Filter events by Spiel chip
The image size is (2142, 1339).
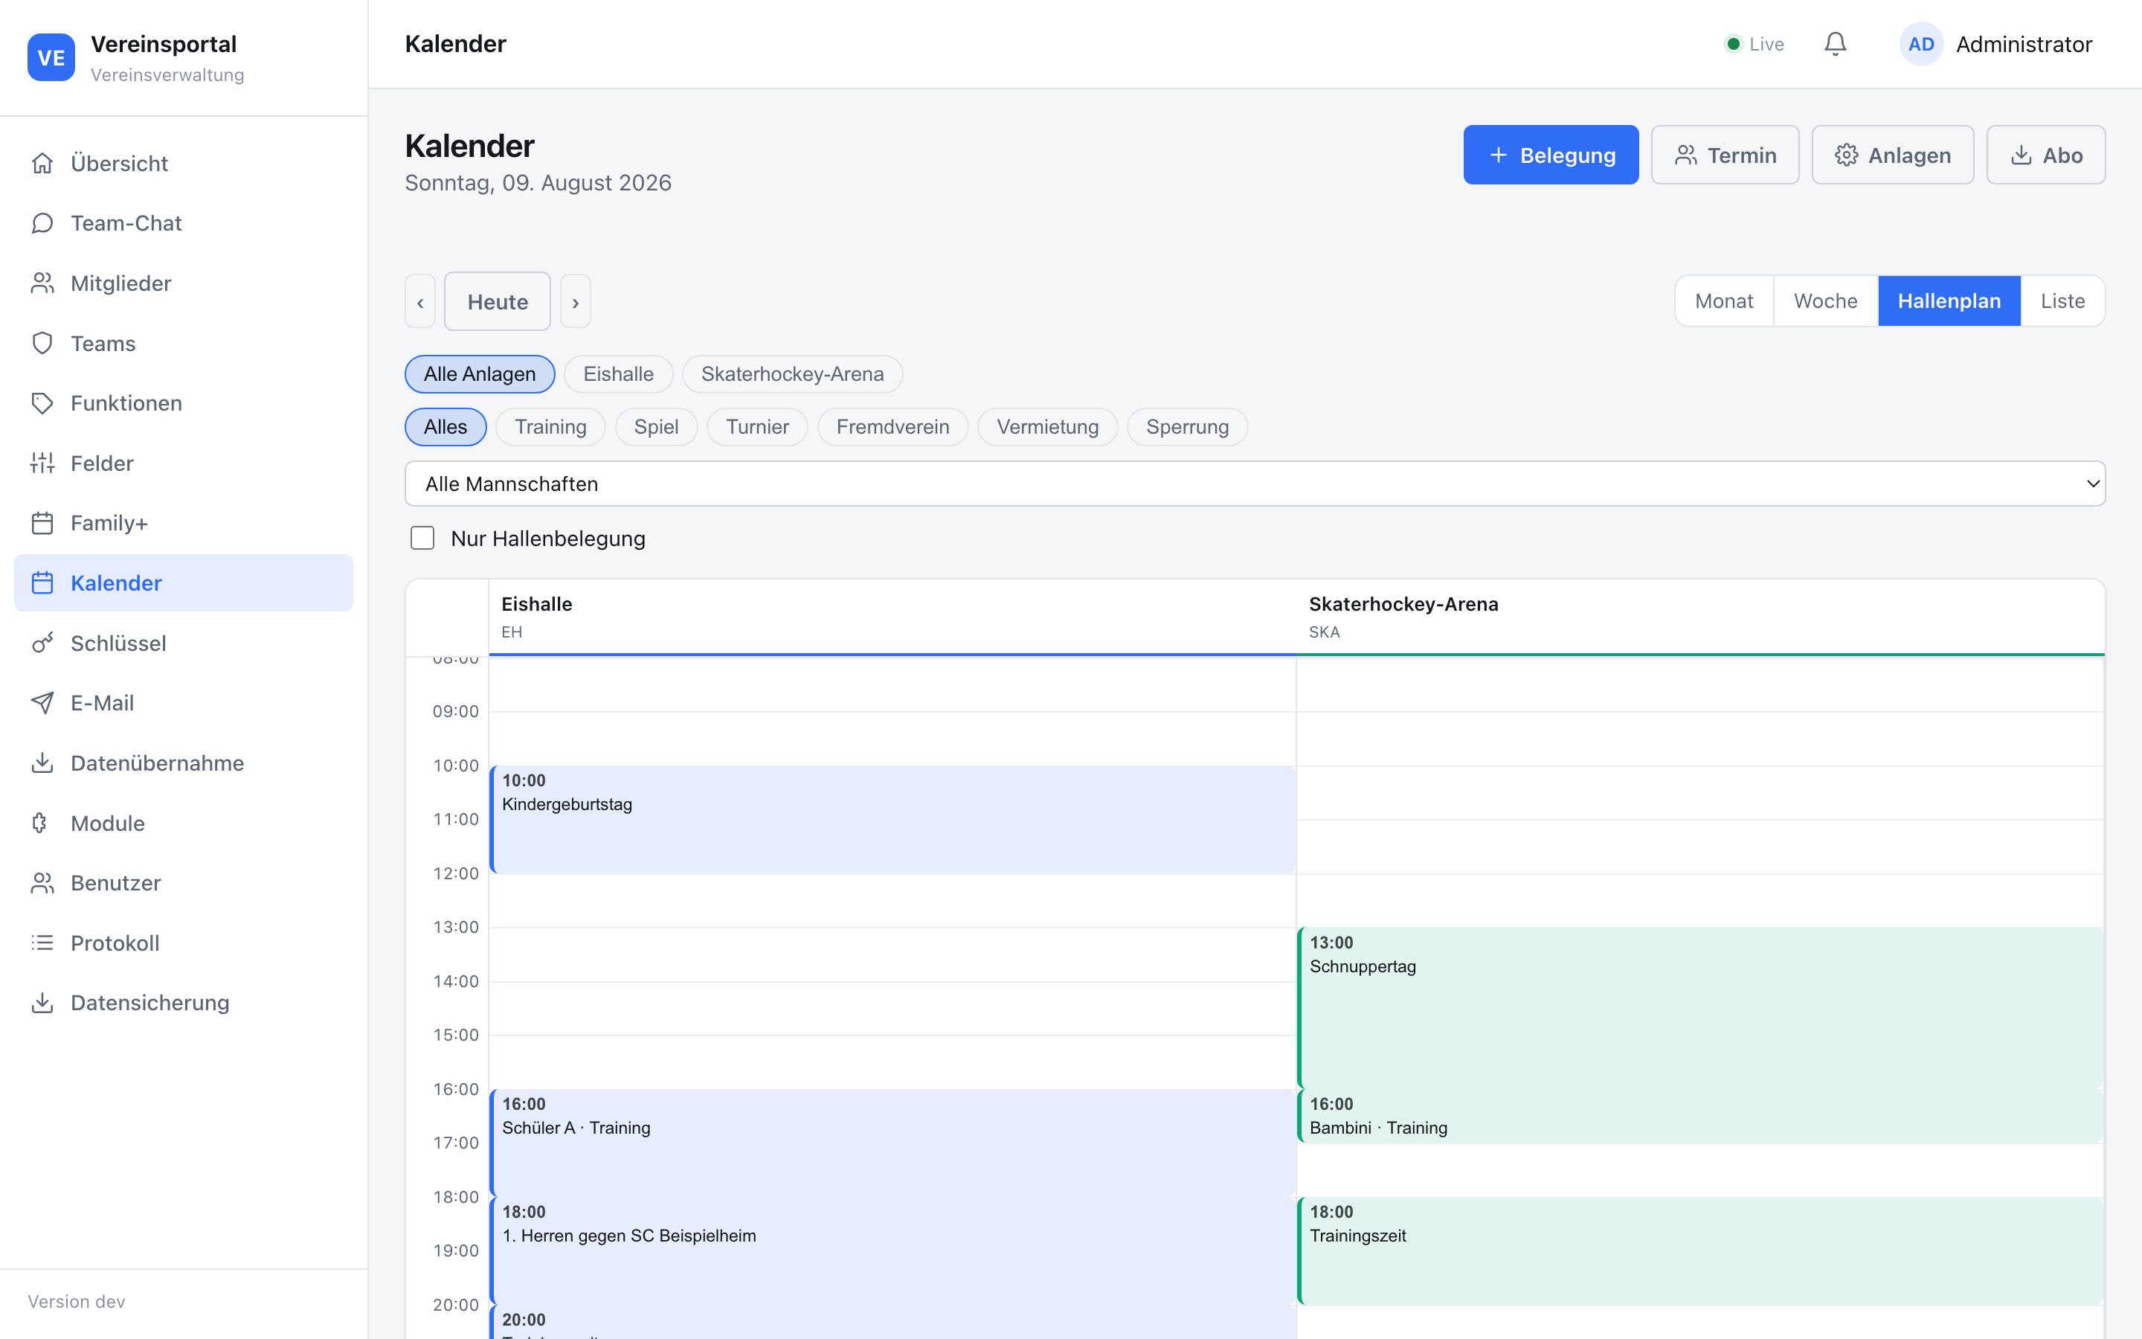(x=657, y=427)
